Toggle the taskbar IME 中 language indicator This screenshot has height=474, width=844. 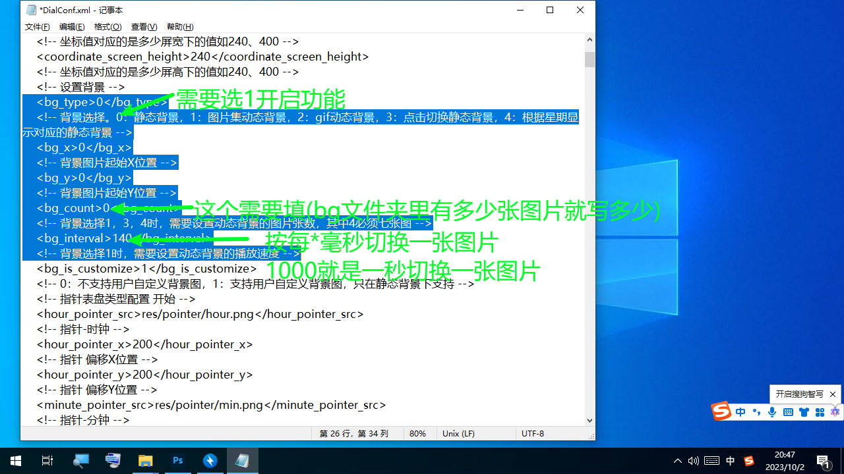(730, 461)
